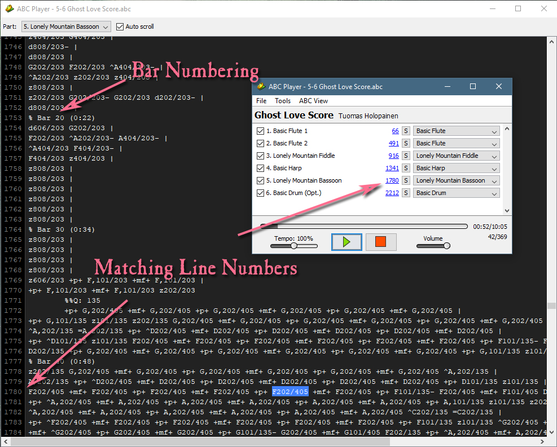This screenshot has height=447, width=557.
Task: Click part list scrollbar down arrow
Action: pos(507,210)
